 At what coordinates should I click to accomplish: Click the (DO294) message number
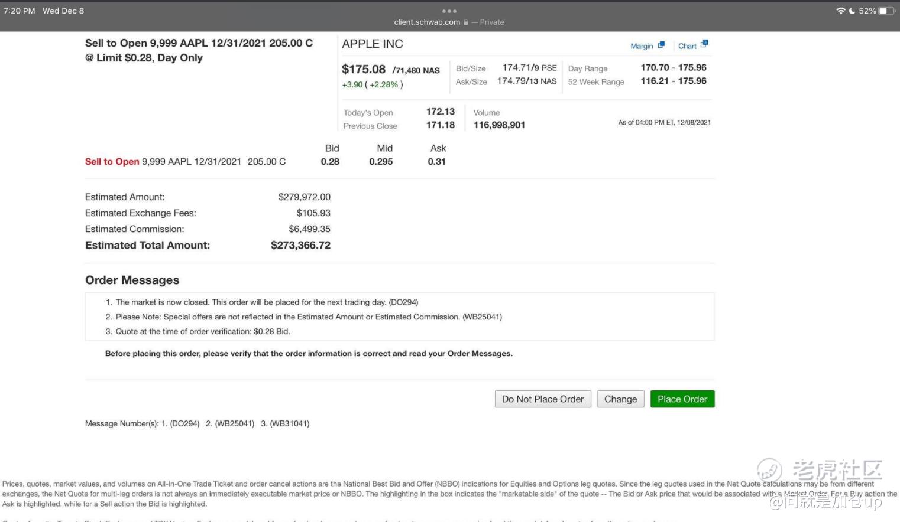184,424
